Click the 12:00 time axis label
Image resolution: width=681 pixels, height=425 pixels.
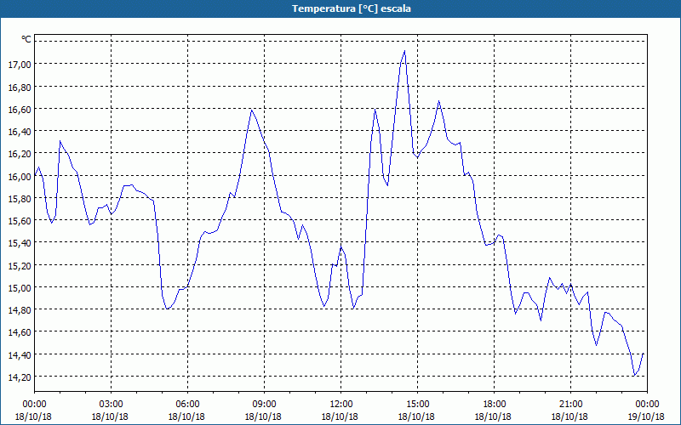341,405
